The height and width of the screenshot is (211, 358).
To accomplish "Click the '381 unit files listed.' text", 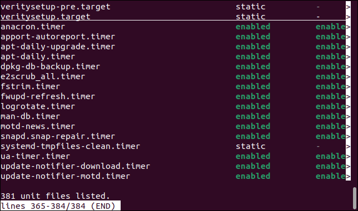I will tap(56, 196).
